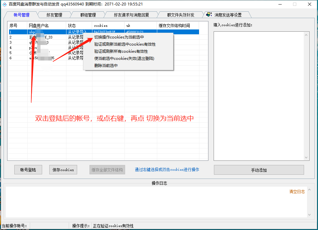
Task: Click the app logo icon in title bar
Action: 4,4
